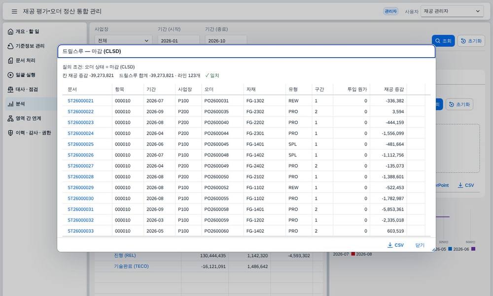Viewport: 493px width, 296px height.
Task: Open 일괄 실행 in the sidebar
Action: coord(26,75)
